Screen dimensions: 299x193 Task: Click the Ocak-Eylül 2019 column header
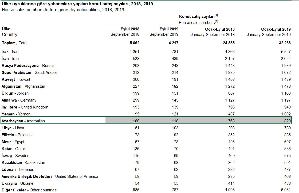point(276,29)
